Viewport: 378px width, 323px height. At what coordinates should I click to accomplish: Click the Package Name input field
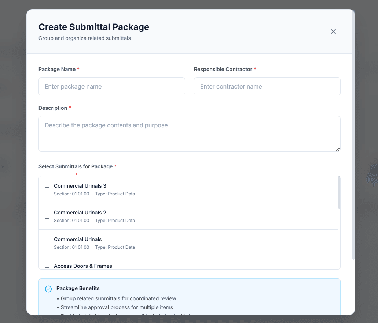pyautogui.click(x=111, y=86)
